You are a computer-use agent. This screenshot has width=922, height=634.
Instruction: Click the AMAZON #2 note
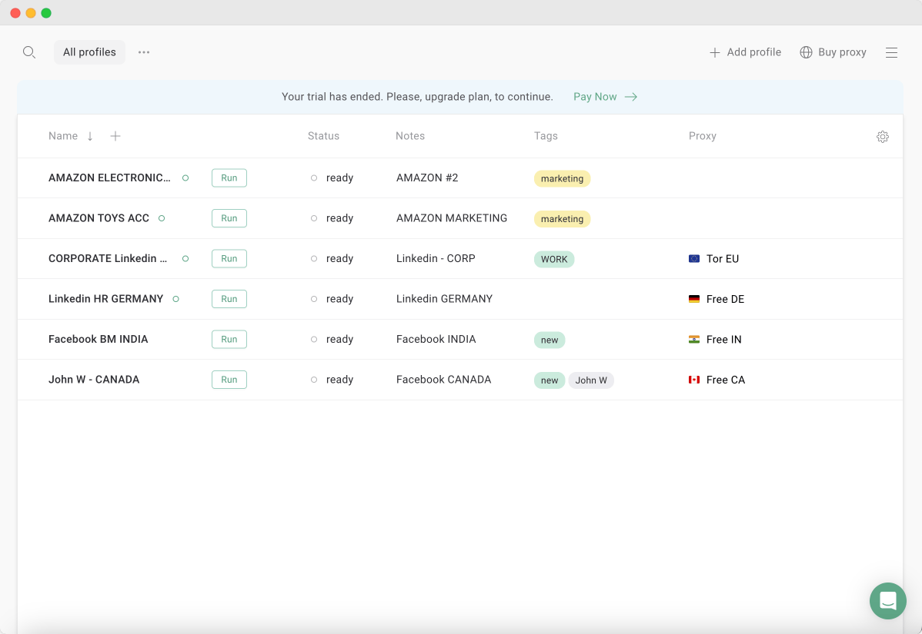tap(427, 178)
